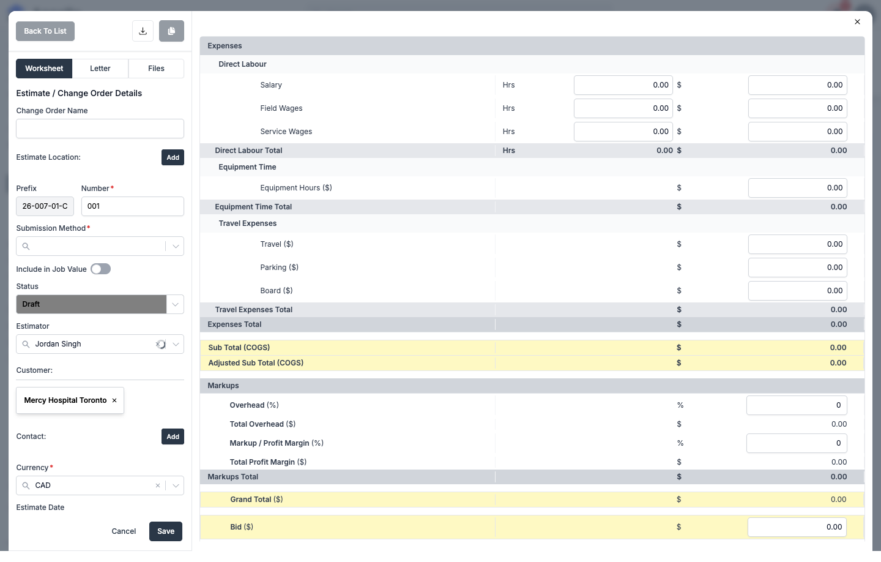Click the Prefix field 26-007-01-C
This screenshot has height=562, width=881.
tap(45, 206)
